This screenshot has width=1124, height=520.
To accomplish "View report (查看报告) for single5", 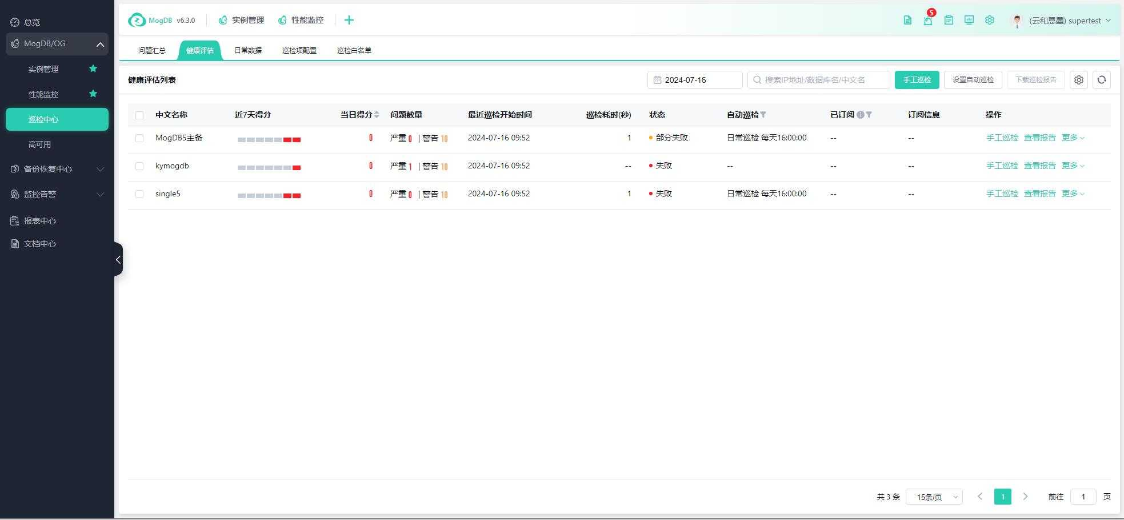I will (x=1040, y=194).
